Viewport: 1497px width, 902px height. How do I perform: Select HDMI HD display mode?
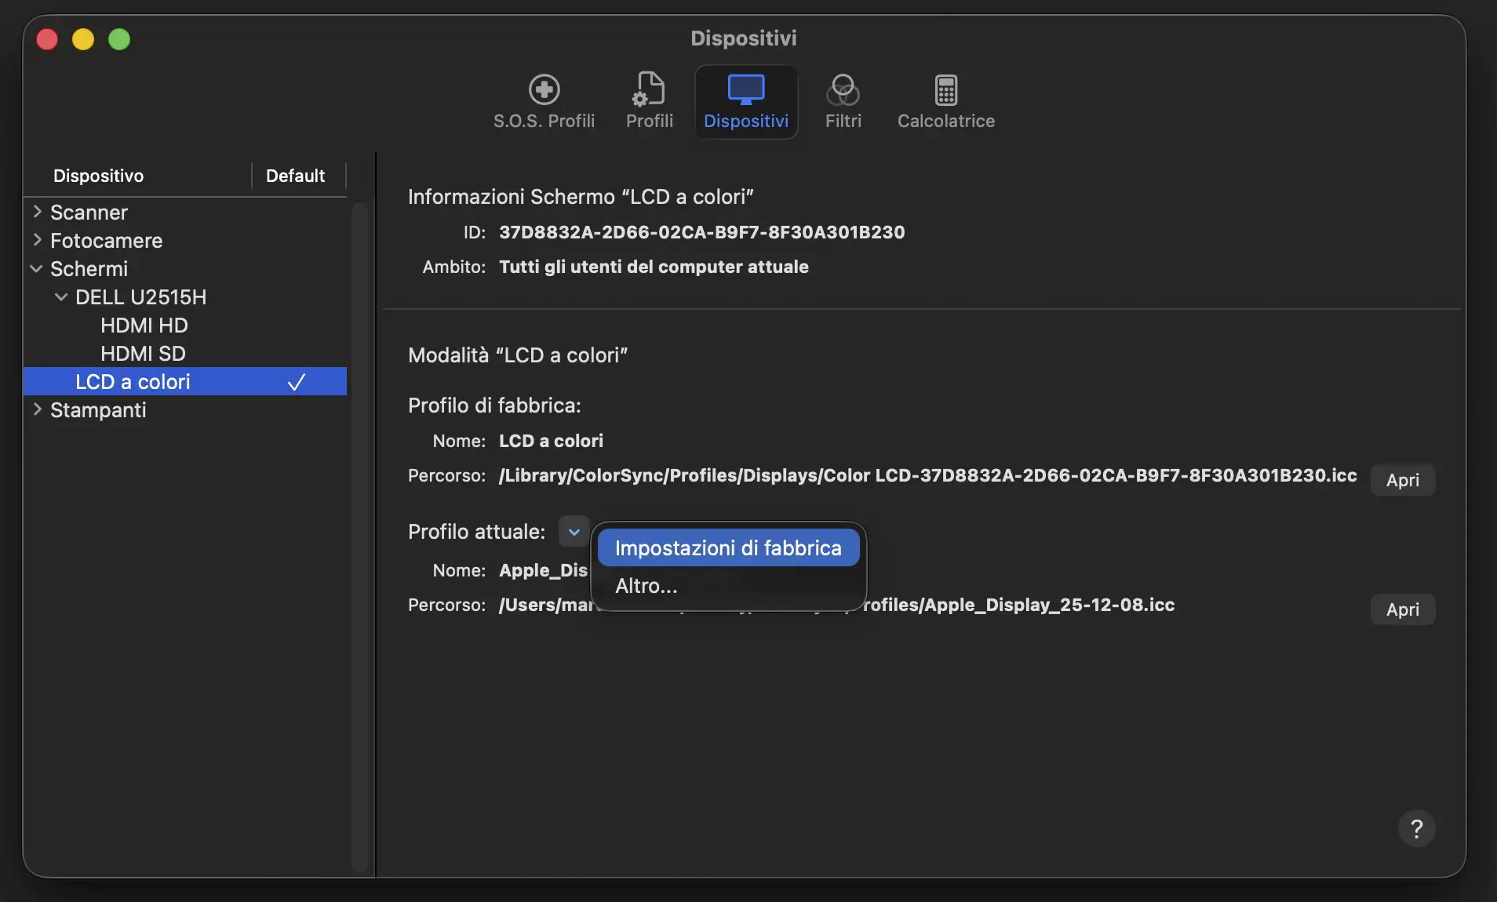pos(144,326)
